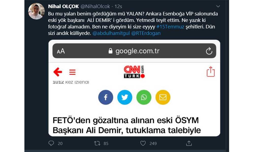
Task: Open the #15Temmuz hashtag
Action: pyautogui.click(x=170, y=27)
